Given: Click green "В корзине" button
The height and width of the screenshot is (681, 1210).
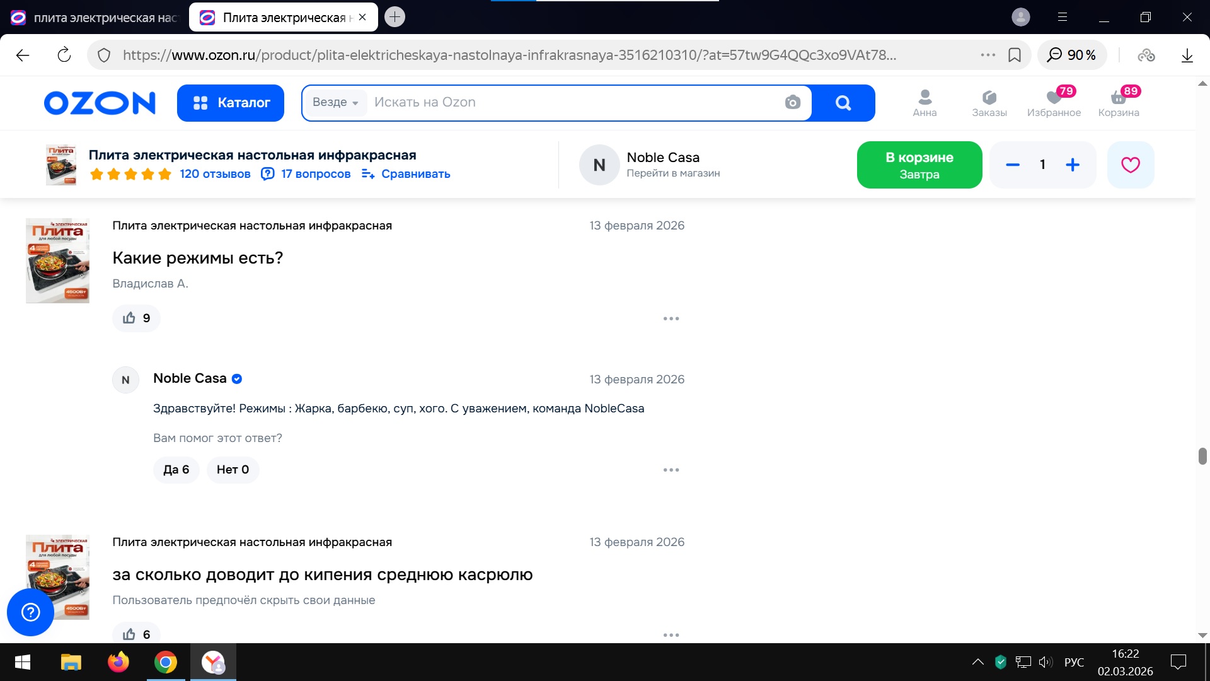Looking at the screenshot, I should click(x=919, y=165).
